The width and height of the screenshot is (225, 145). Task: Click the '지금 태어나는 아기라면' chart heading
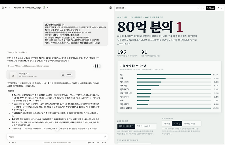coord(133,66)
